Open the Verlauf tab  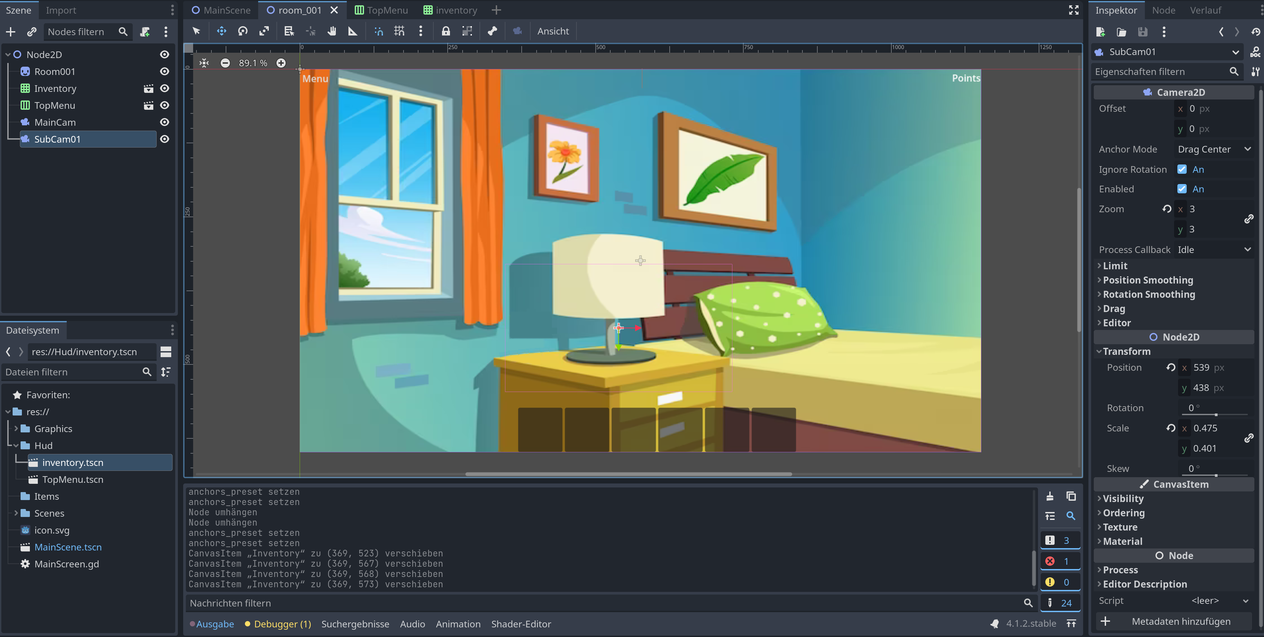click(1205, 10)
